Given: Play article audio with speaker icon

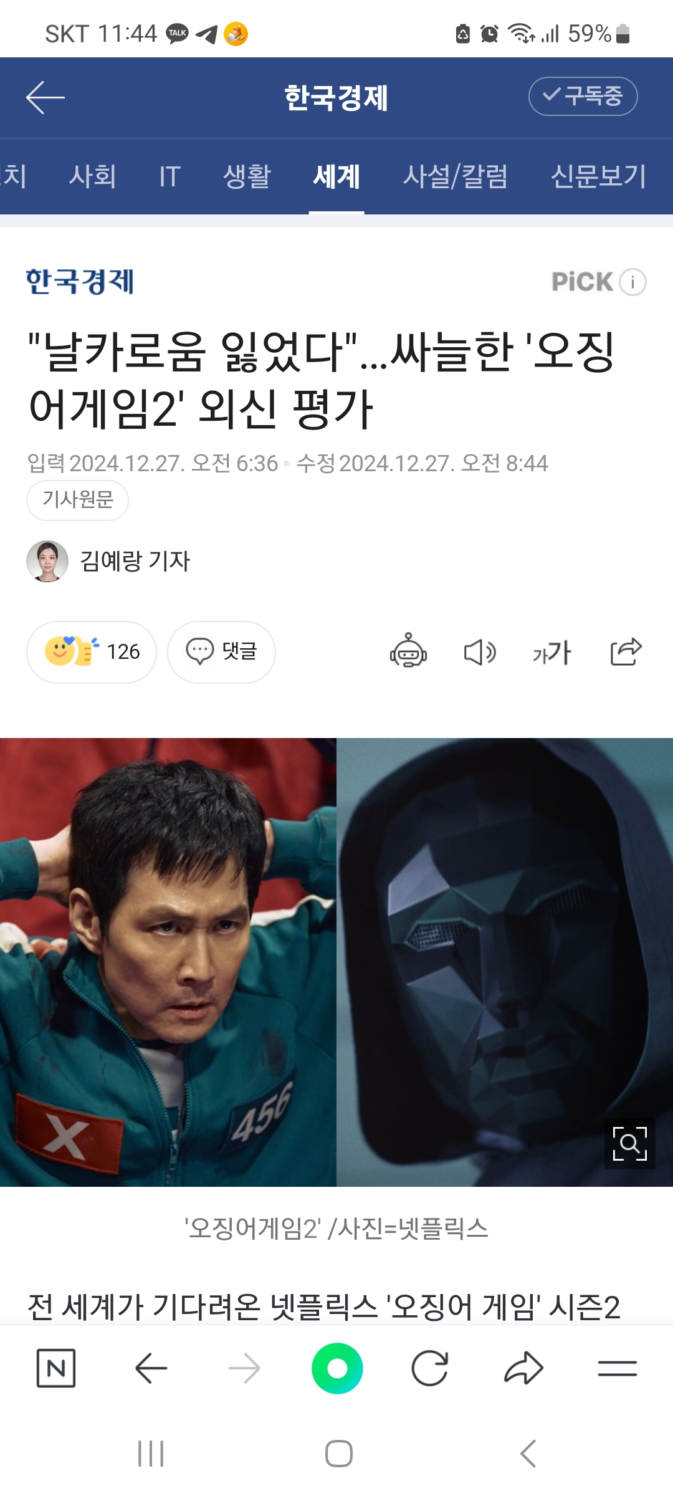Looking at the screenshot, I should 480,652.
